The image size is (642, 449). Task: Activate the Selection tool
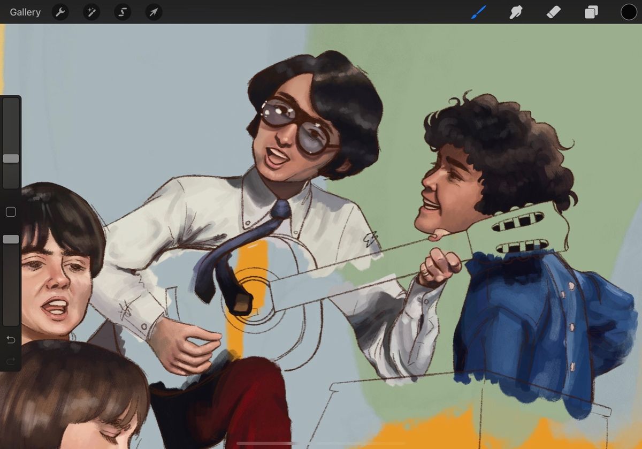(x=123, y=12)
